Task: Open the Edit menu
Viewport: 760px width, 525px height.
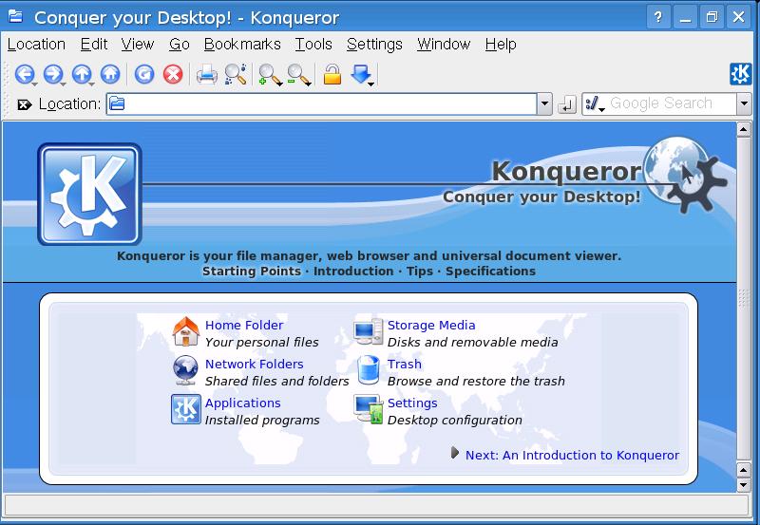Action: coord(93,44)
